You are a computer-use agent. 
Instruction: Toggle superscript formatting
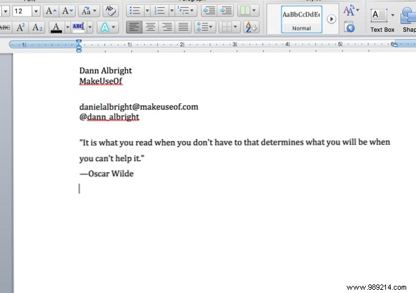pyautogui.click(x=21, y=27)
